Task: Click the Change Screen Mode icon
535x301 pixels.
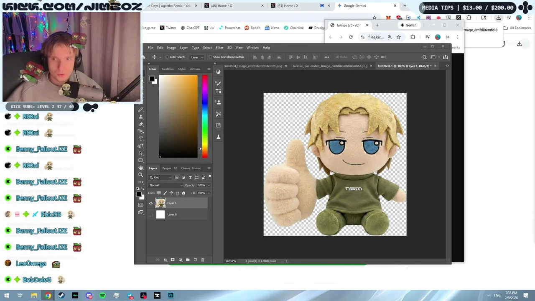Action: pyautogui.click(x=140, y=212)
